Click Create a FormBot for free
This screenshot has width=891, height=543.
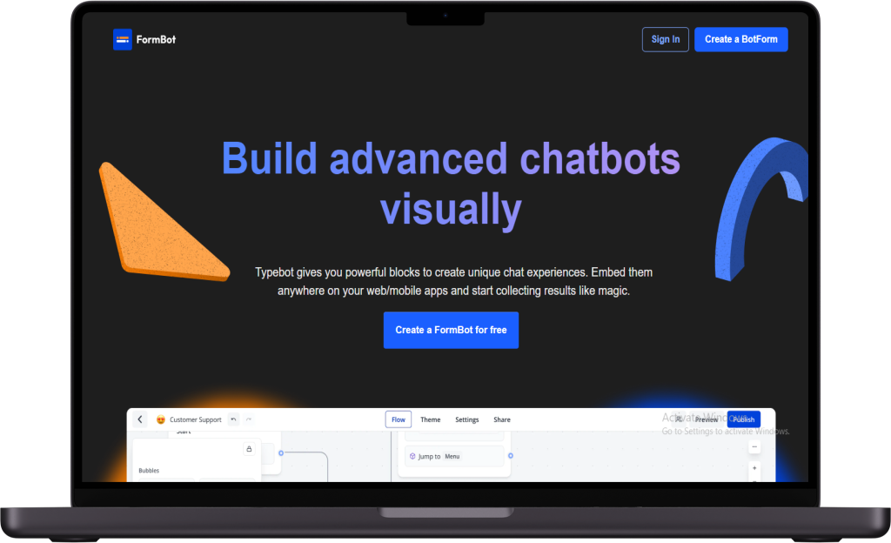[x=451, y=330]
